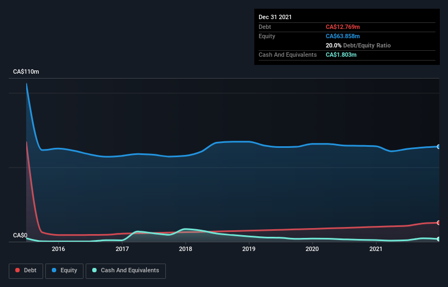Click the 2019 x-axis label
The image size is (448, 287).
(x=249, y=249)
